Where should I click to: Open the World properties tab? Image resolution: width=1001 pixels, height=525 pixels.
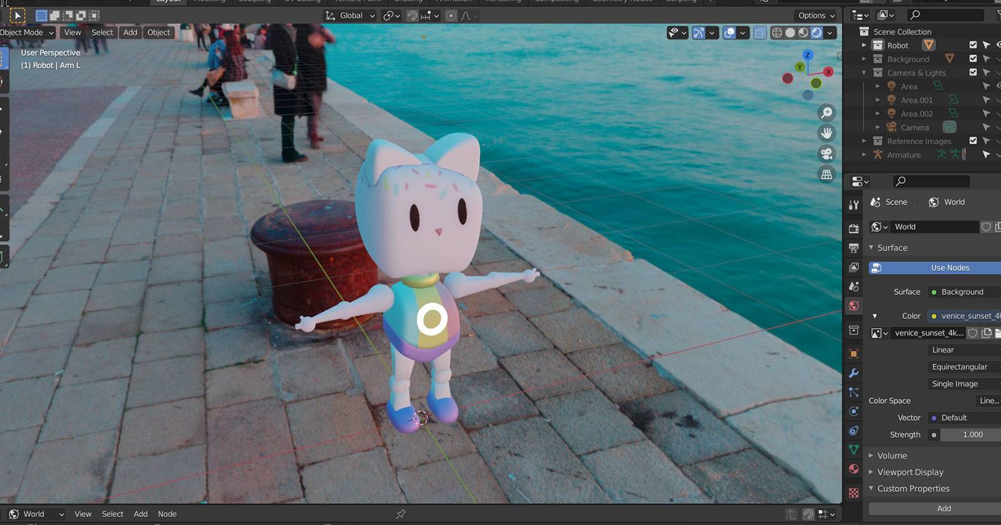point(853,306)
